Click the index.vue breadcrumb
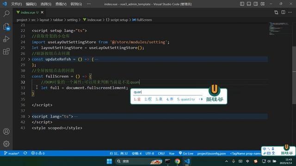Image resolution: width=296 pixels, height=166 pixels. pyautogui.click(x=92, y=20)
